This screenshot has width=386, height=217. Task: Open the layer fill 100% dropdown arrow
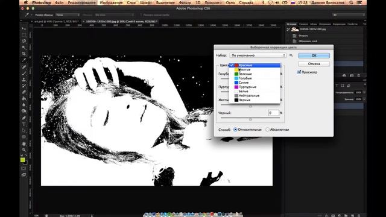point(364,99)
